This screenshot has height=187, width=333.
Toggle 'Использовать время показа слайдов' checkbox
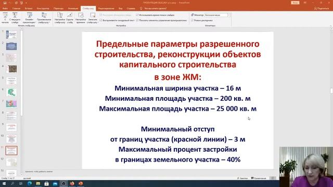click(137, 15)
